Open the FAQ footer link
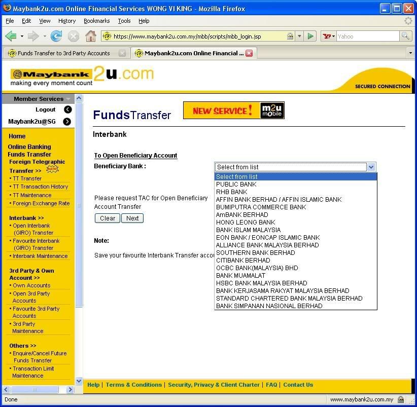The height and width of the screenshot is (407, 417). [x=271, y=385]
